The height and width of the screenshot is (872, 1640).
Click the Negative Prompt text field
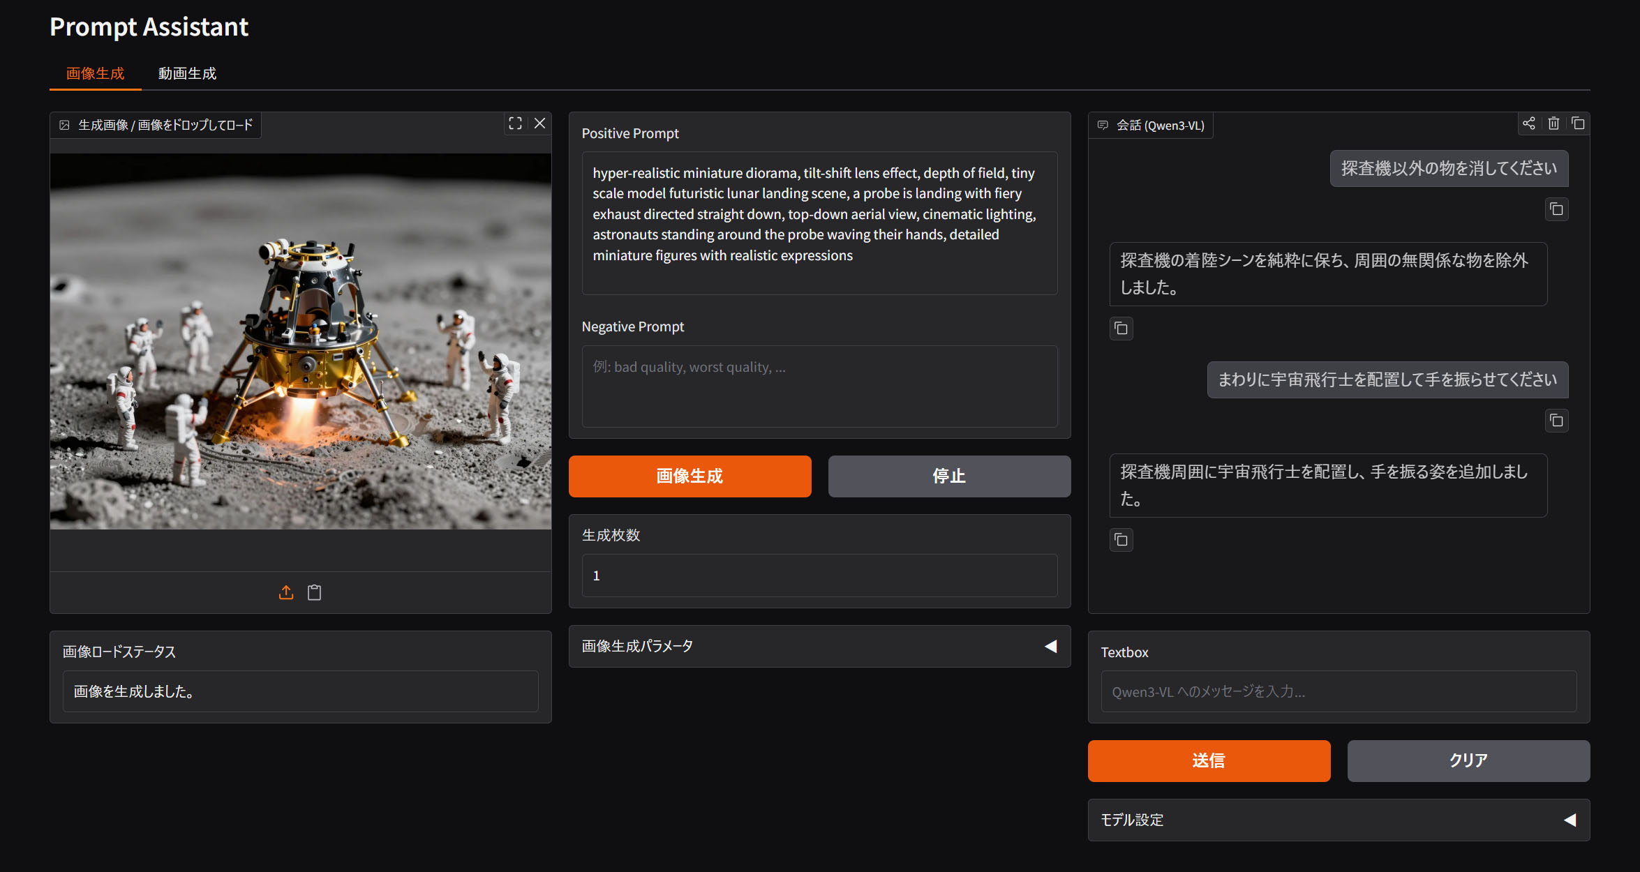tap(819, 386)
